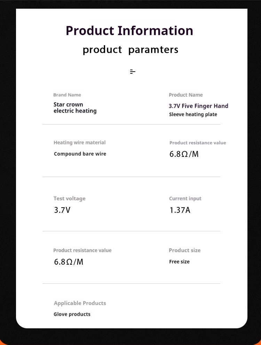Click the Current input label
The height and width of the screenshot is (345, 261).
[x=185, y=199]
